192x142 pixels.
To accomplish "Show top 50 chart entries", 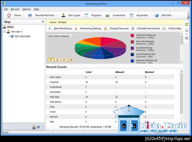I will [x=64, y=59].
